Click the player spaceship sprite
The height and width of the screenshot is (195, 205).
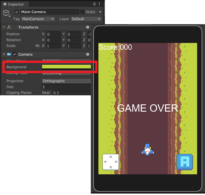(148, 150)
